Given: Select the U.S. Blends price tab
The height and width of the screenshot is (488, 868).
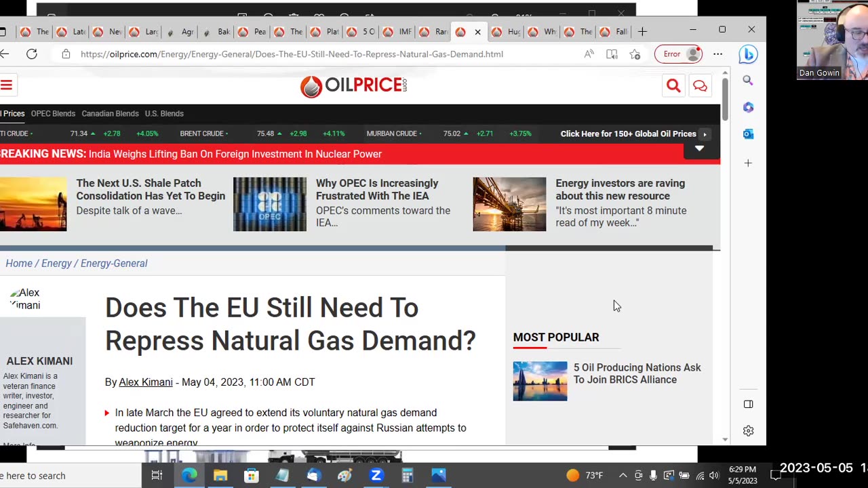Looking at the screenshot, I should tap(164, 113).
